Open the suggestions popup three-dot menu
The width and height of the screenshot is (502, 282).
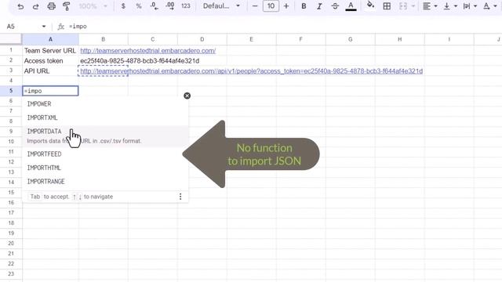[180, 197]
